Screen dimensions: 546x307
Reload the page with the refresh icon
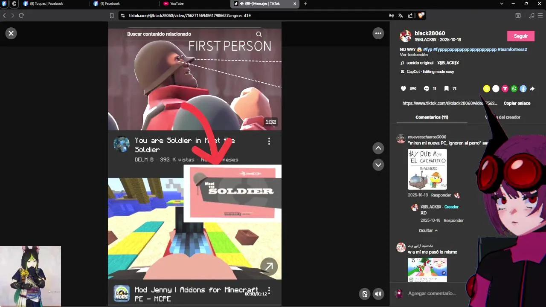pyautogui.click(x=21, y=15)
